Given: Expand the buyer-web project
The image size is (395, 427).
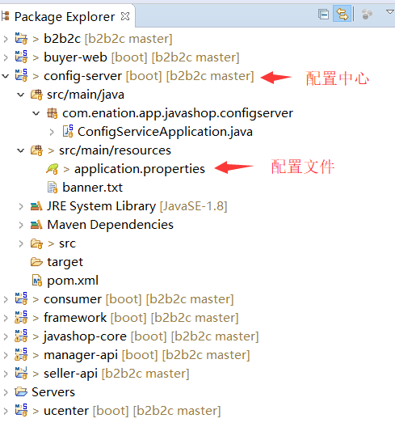Looking at the screenshot, I should pos(6,57).
